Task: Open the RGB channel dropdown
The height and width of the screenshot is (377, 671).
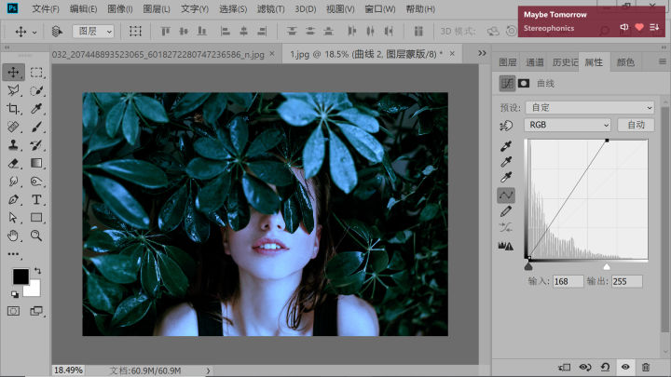Action: 568,125
